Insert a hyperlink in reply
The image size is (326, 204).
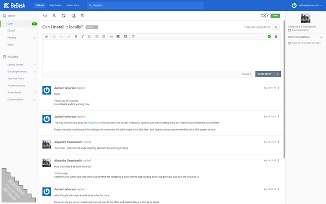111,36
